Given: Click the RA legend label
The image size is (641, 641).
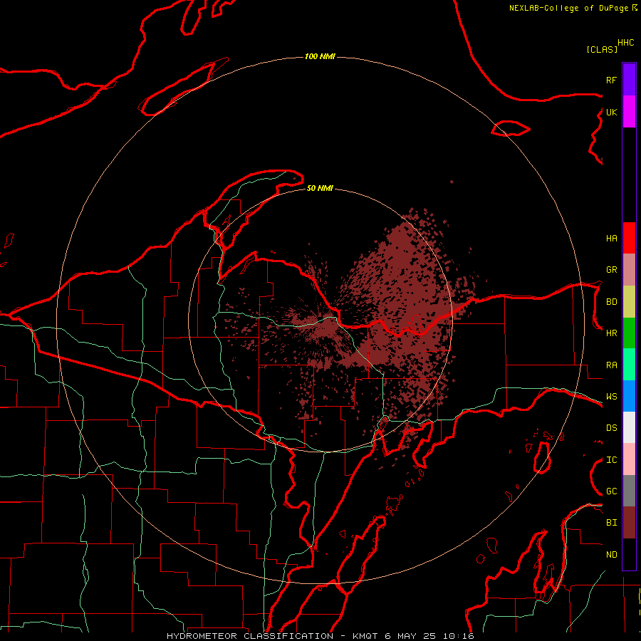Looking at the screenshot, I should 611,365.
